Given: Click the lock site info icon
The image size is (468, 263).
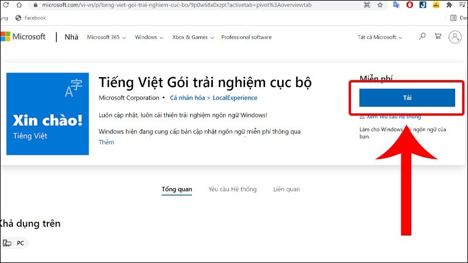Looking at the screenshot, I should [36, 5].
